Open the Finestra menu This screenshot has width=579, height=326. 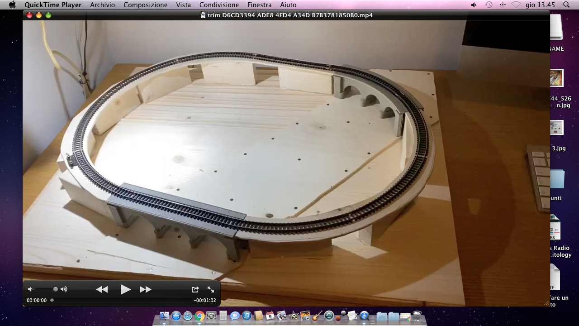click(x=259, y=5)
